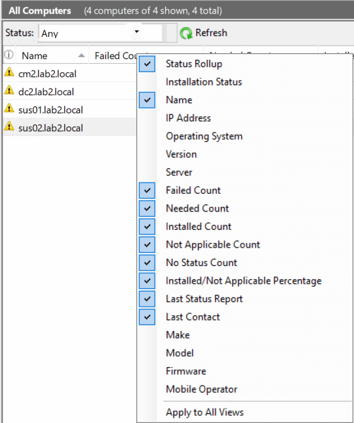Screen dimensions: 354x423
Task: Click the green Refresh icon
Action: point(186,33)
